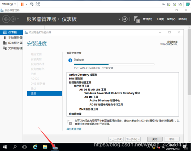Click the 取消 button in wizard
191x151 pixels.
172,139
